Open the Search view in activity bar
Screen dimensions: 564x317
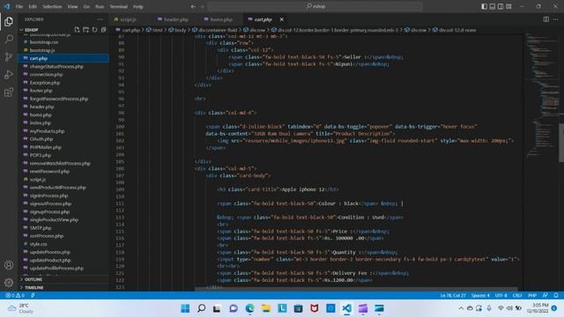(9, 39)
